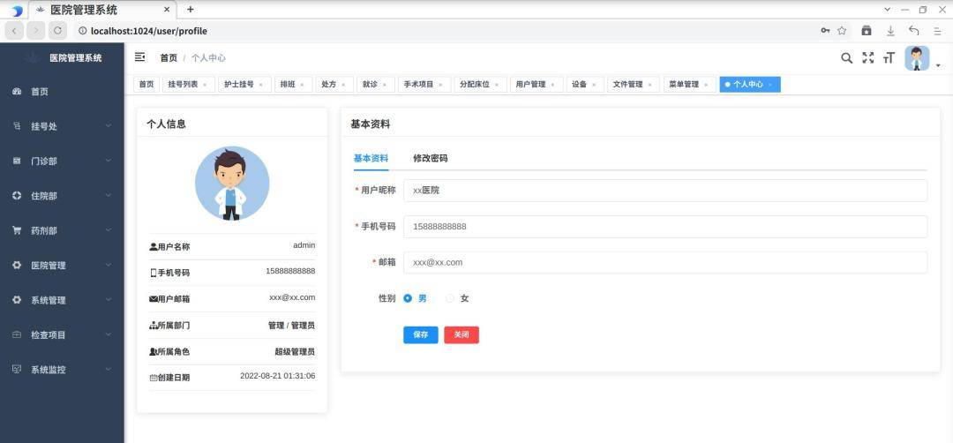
Task: Click the 医院管理 gear icon
Action: tap(17, 265)
